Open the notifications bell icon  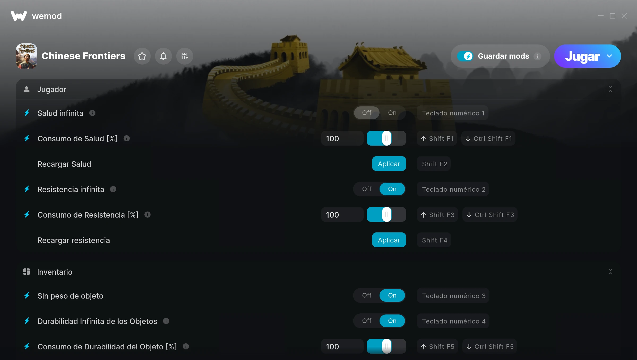pos(163,56)
